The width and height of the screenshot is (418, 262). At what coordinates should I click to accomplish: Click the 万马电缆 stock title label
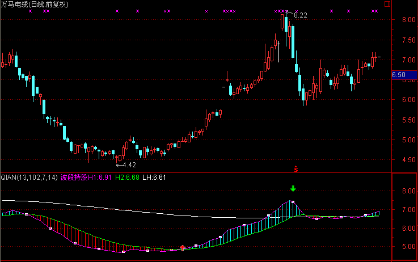coord(15,4)
